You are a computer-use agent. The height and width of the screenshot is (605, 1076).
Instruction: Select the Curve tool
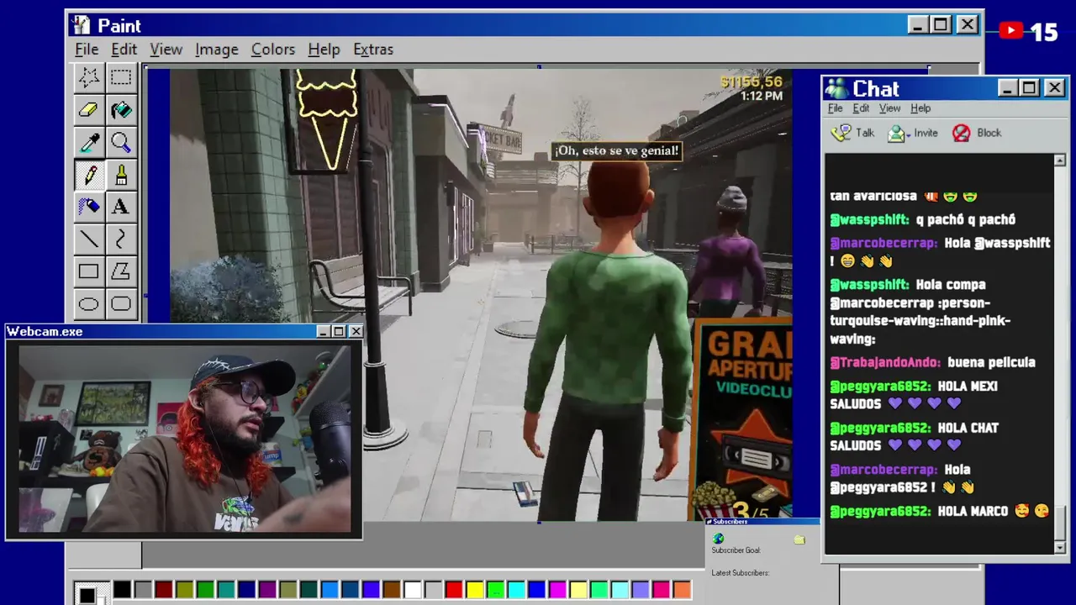[121, 239]
